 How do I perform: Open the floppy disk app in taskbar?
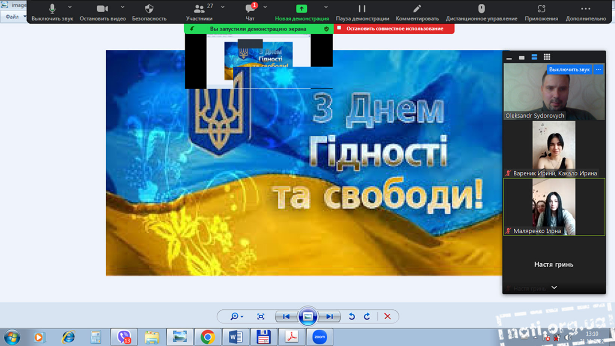coord(264,337)
